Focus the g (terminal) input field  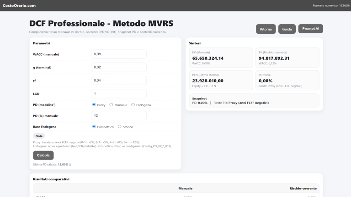[x=119, y=67]
